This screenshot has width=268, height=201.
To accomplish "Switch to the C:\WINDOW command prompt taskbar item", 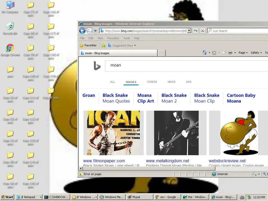I will [x=57, y=197].
